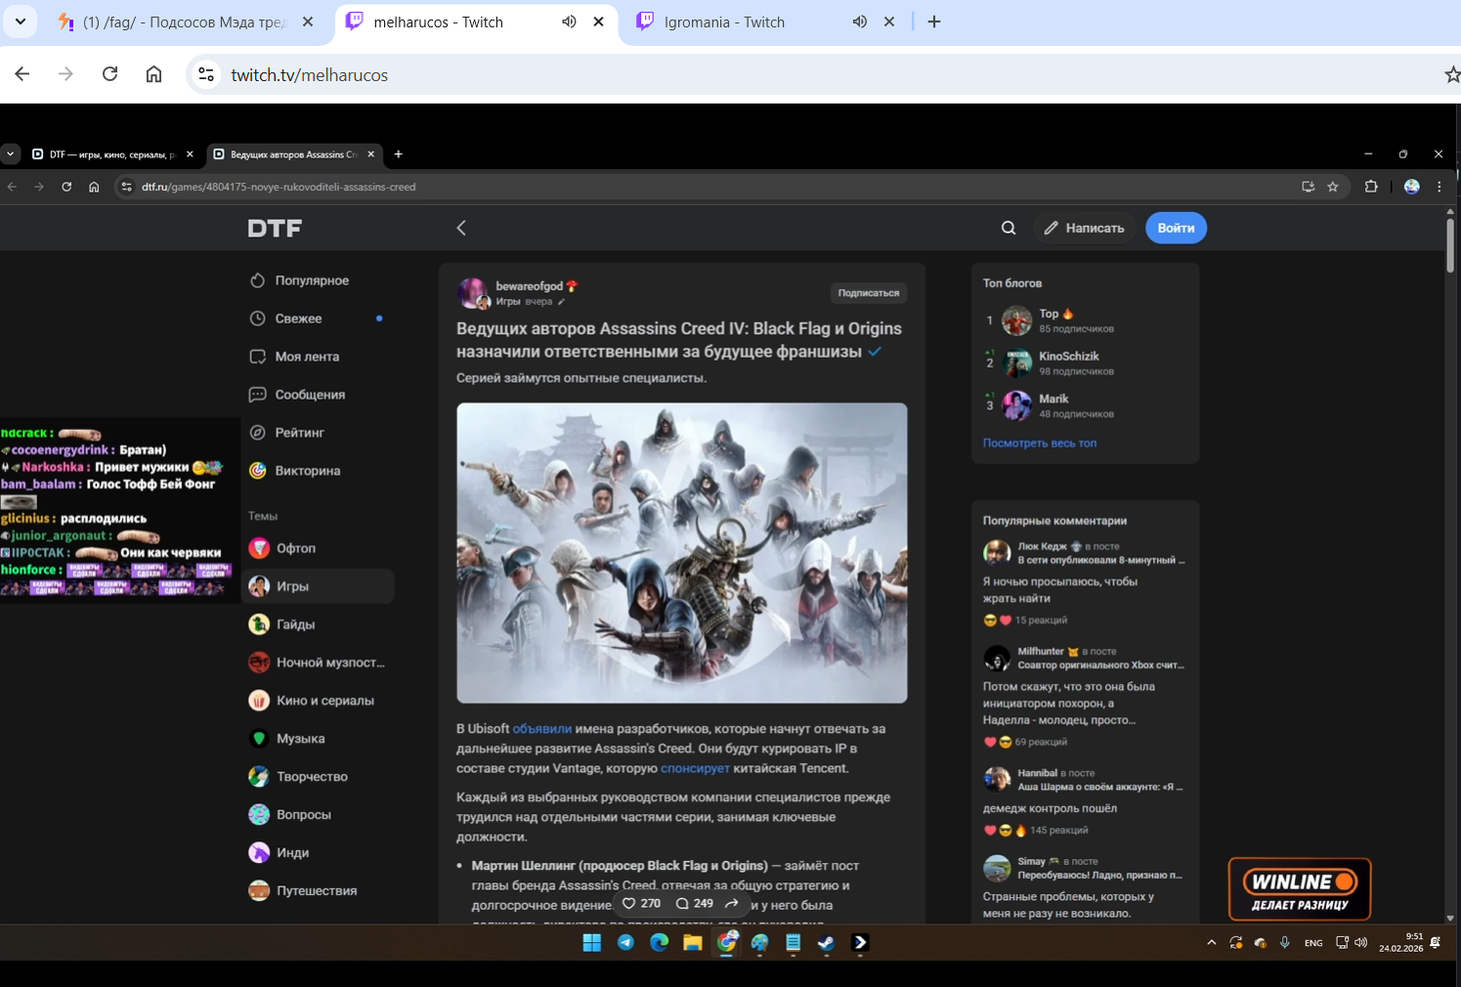
Task: Click the Winline ad banner
Action: pos(1300,889)
